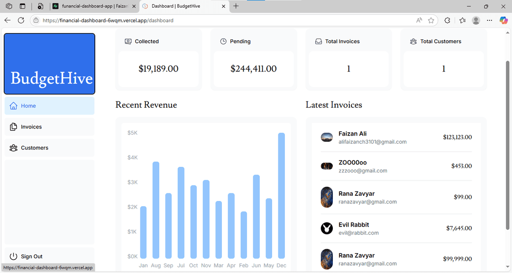Open the Invoices sidebar link
The image size is (512, 273).
(x=49, y=127)
